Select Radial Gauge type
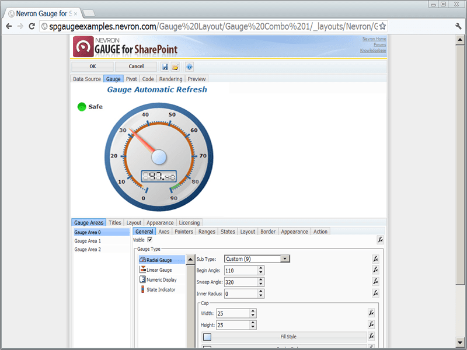This screenshot has height=350, width=467. (162, 260)
